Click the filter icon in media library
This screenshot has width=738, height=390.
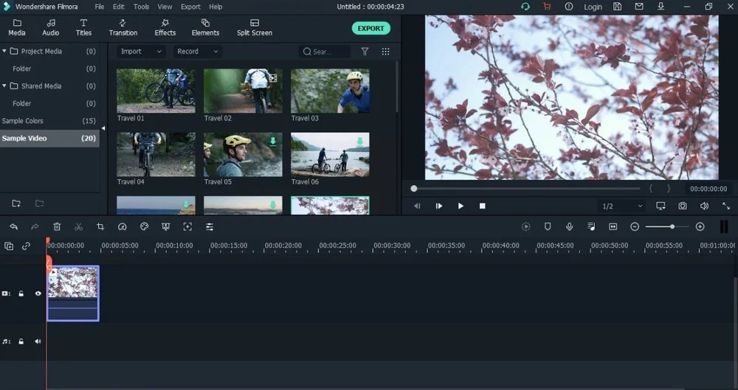pos(365,52)
